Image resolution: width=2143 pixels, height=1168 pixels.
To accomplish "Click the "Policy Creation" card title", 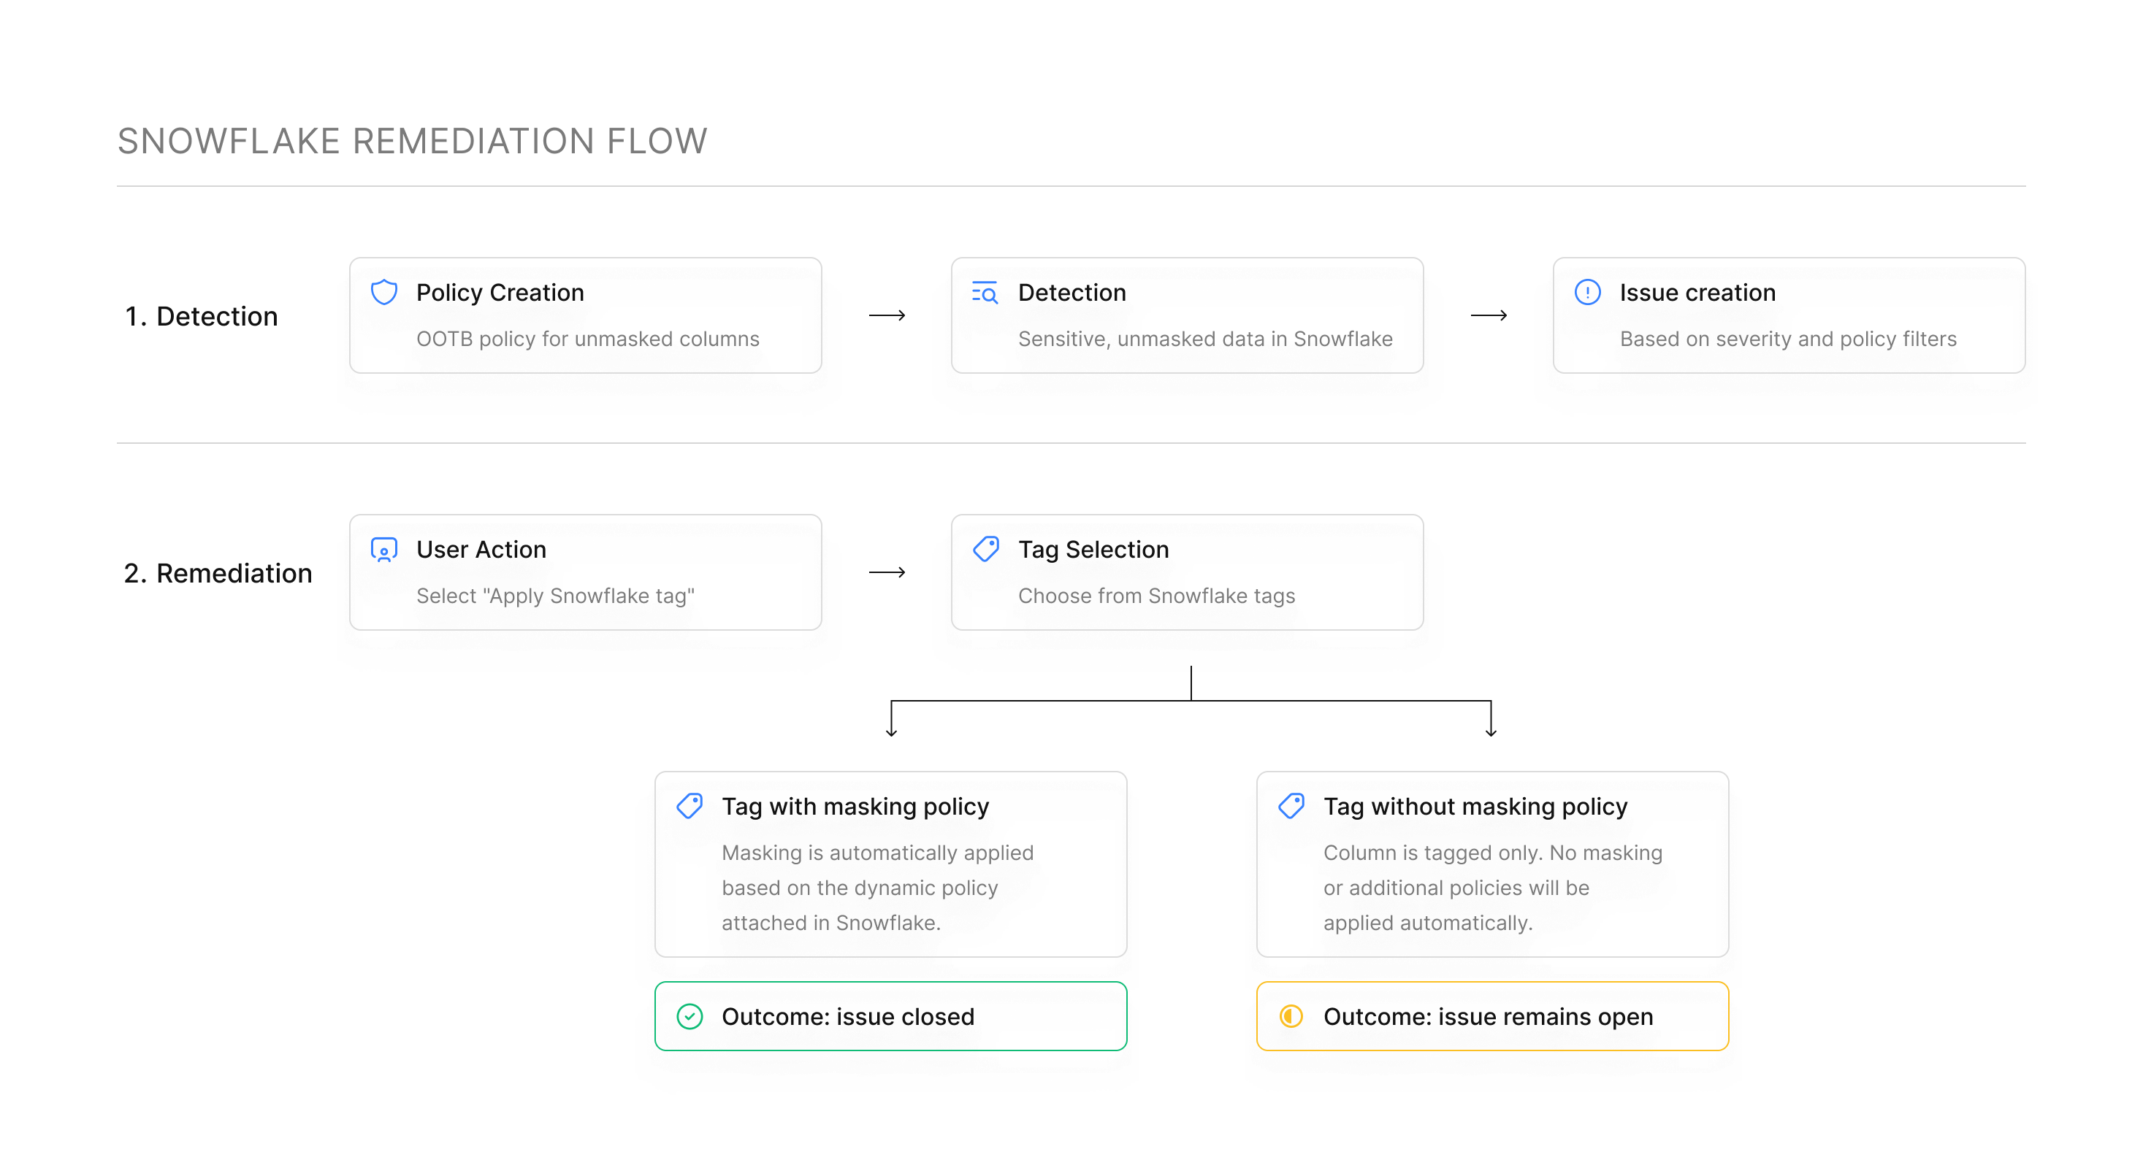I will coord(500,293).
